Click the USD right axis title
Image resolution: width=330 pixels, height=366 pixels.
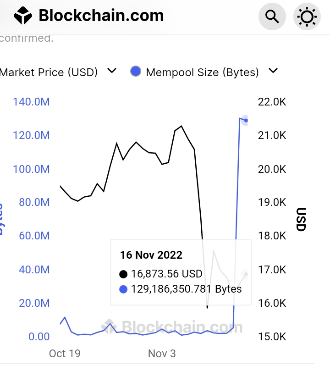(301, 219)
